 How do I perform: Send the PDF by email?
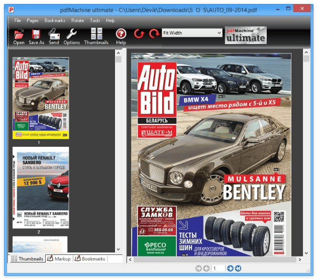point(54,37)
